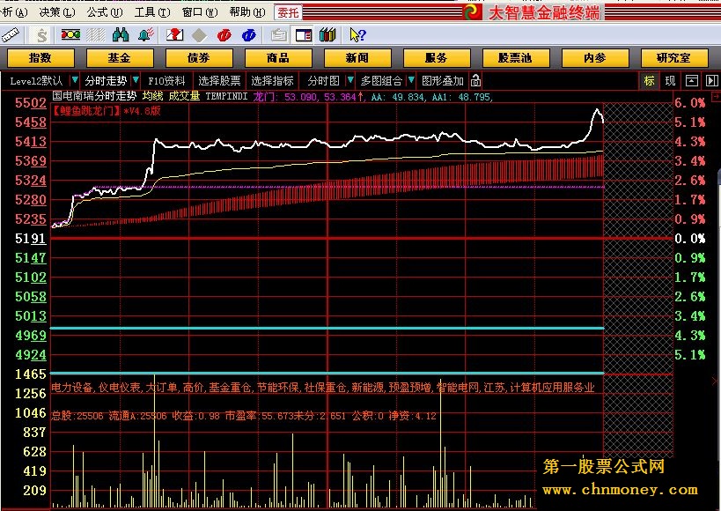
Task: Open the 股票池 category button
Action: coord(516,58)
